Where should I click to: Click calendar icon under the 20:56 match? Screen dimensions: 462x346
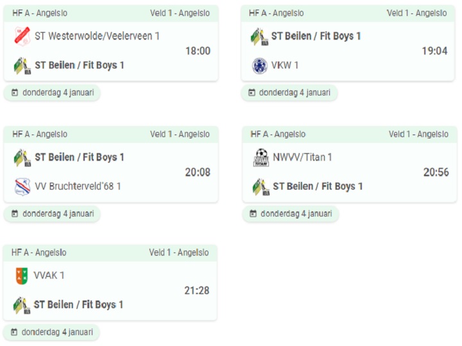[x=253, y=213]
